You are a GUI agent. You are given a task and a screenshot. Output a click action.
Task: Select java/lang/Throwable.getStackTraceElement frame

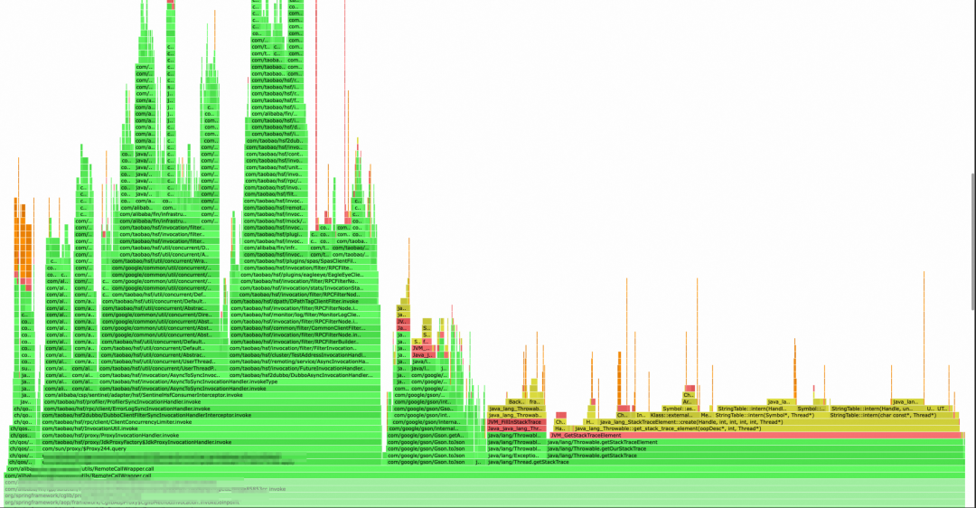tap(756, 442)
